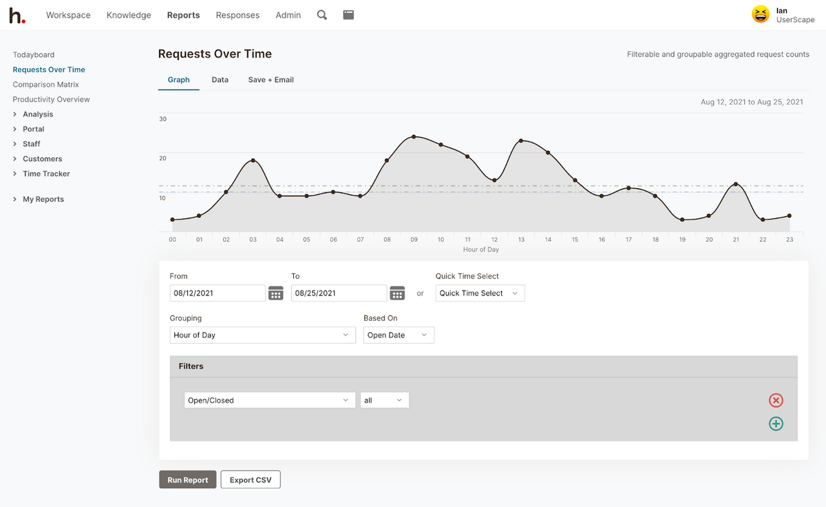Open Productivity Overview in the sidebar
826x507 pixels.
52,99
